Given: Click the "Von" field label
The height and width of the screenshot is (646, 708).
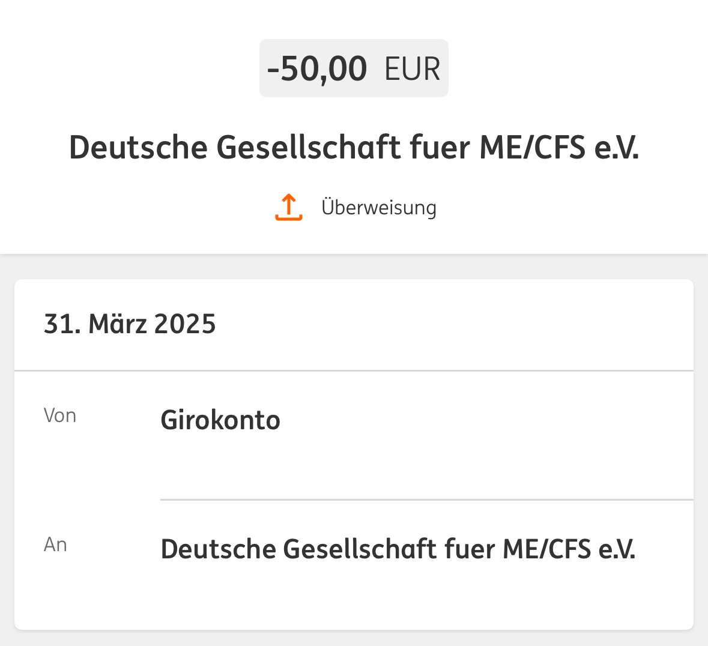Looking at the screenshot, I should pos(60,415).
